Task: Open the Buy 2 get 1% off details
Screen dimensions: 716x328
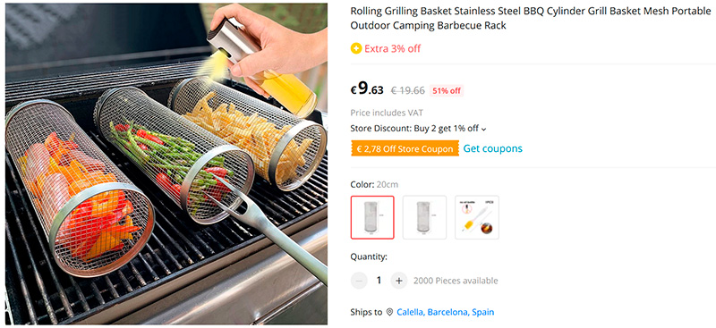Action: click(446, 128)
